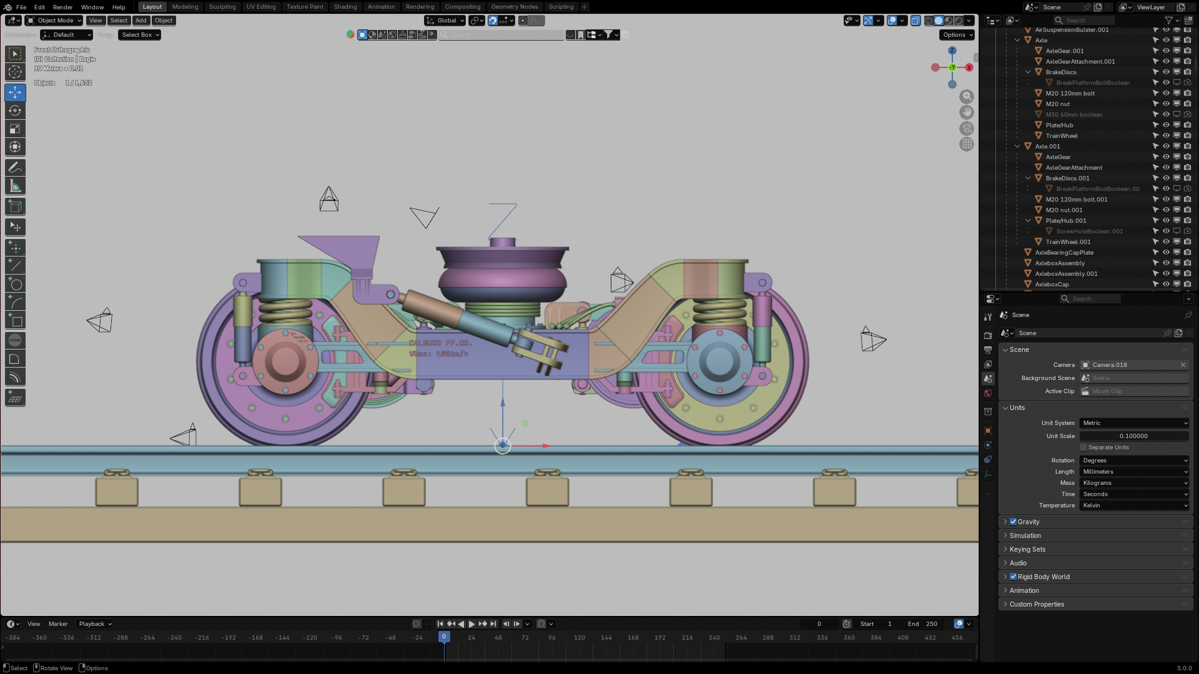Open the Object Data properties tab

988,474
